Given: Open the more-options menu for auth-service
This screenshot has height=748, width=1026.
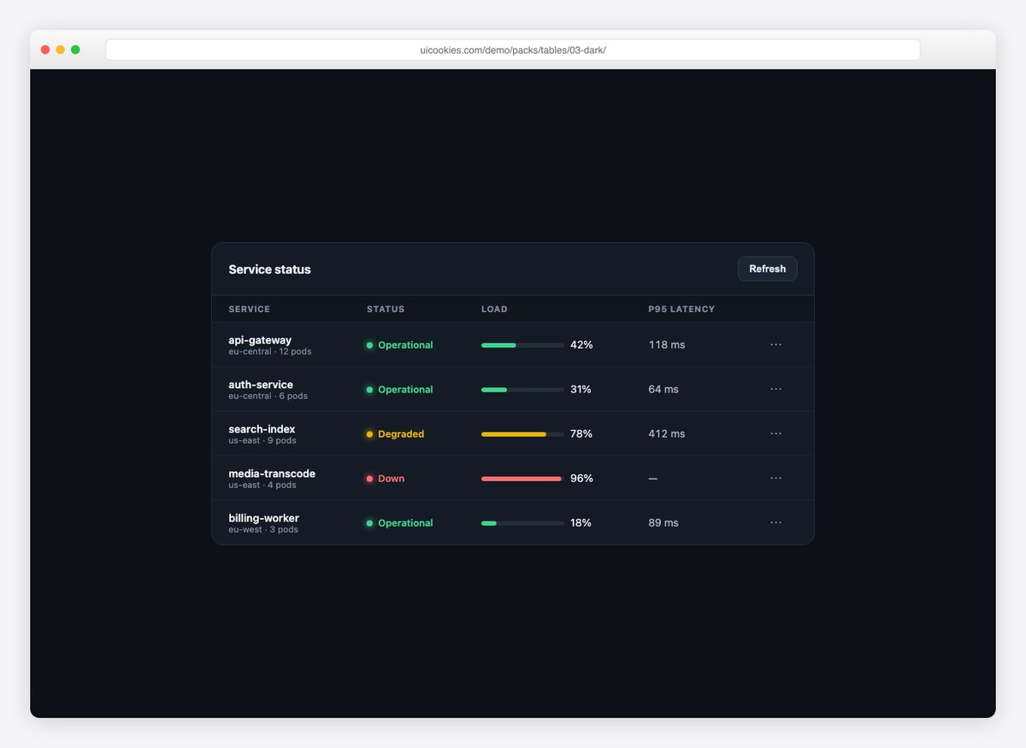Looking at the screenshot, I should click(x=775, y=389).
